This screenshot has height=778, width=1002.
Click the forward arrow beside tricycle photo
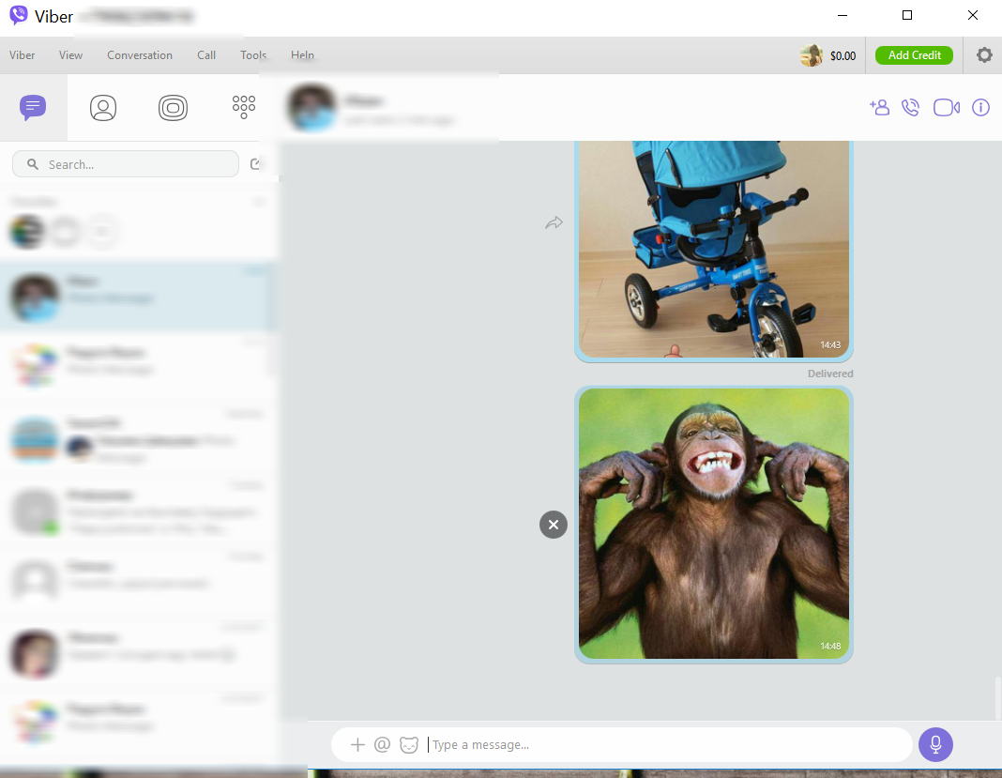pyautogui.click(x=554, y=223)
